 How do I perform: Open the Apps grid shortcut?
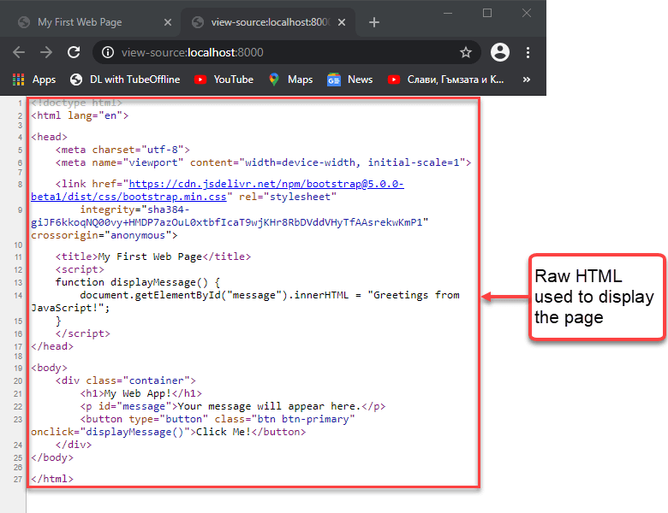(34, 80)
